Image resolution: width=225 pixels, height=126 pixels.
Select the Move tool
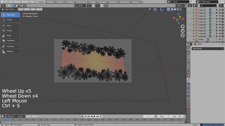(10, 26)
